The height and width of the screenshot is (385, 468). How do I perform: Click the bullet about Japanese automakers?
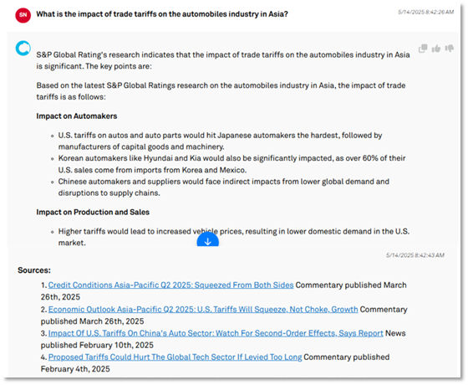coord(221,141)
